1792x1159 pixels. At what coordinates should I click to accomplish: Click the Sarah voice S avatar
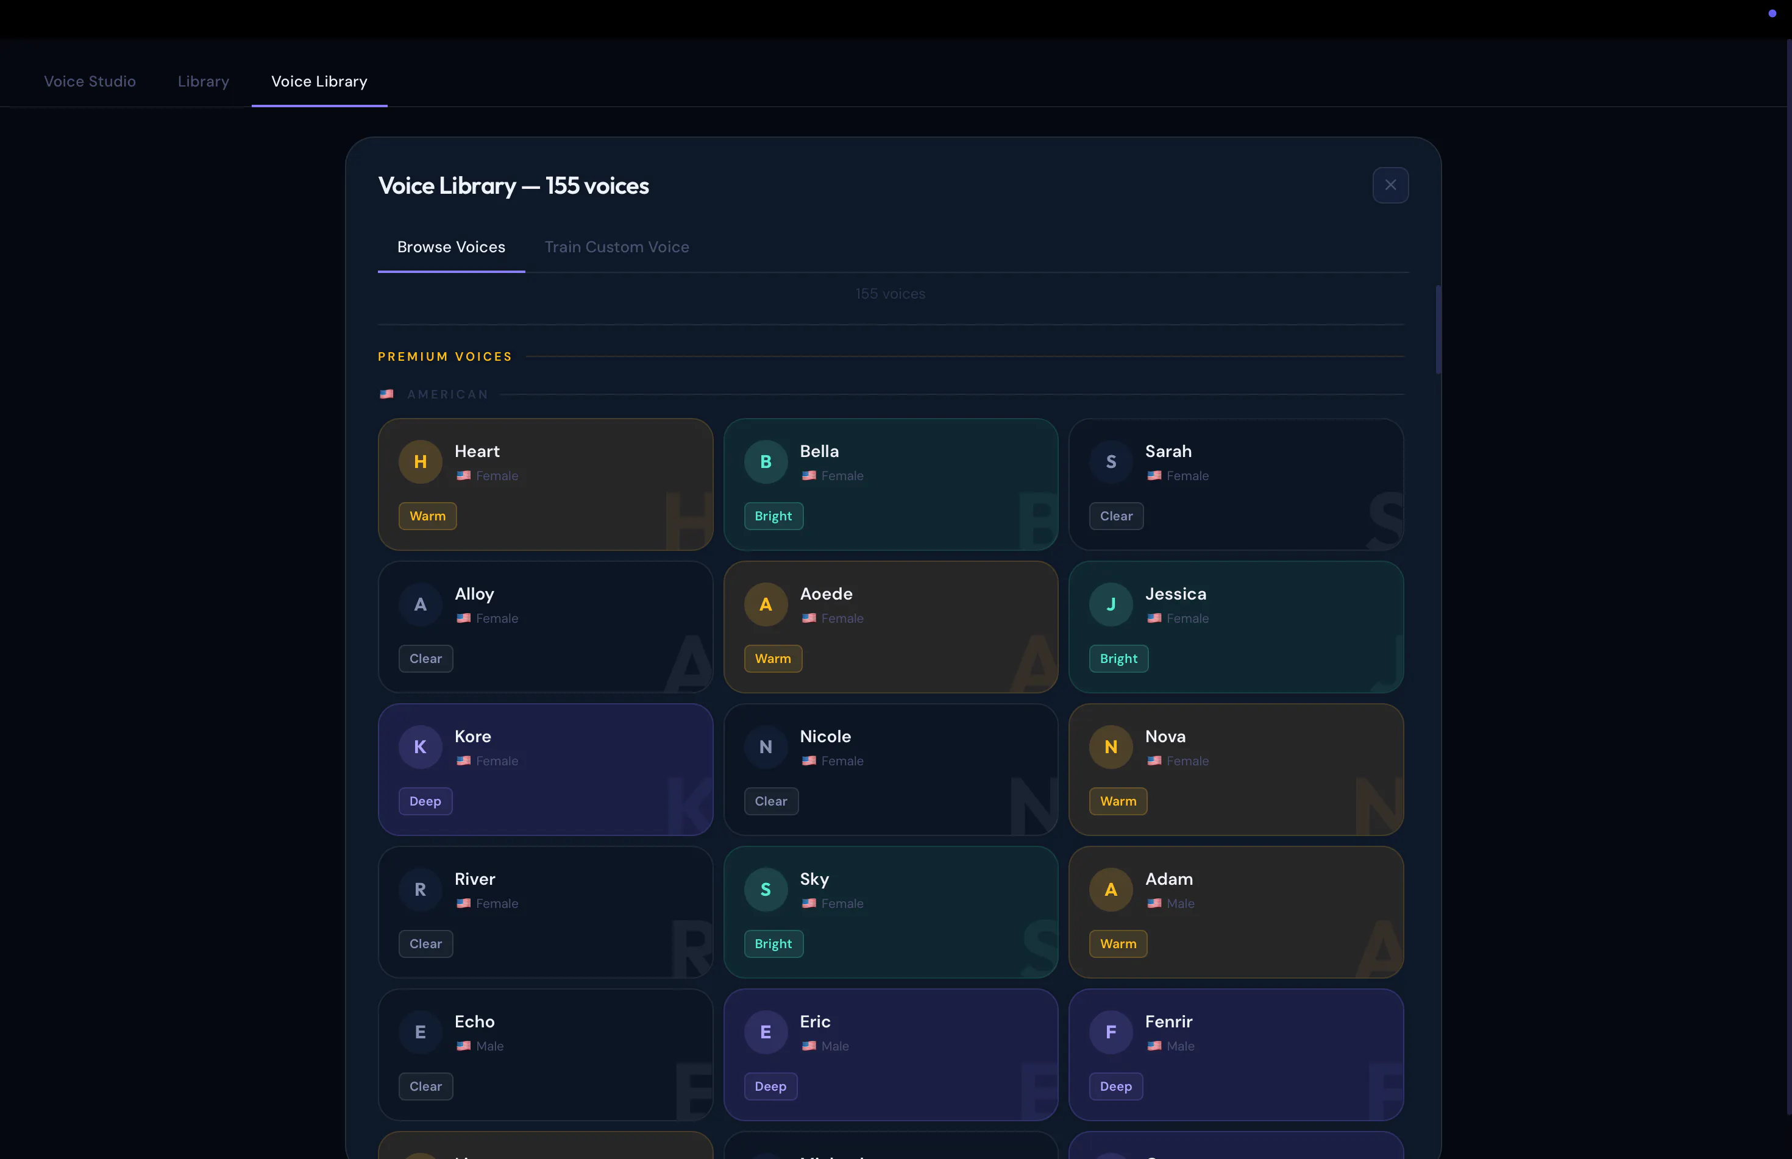(1111, 461)
